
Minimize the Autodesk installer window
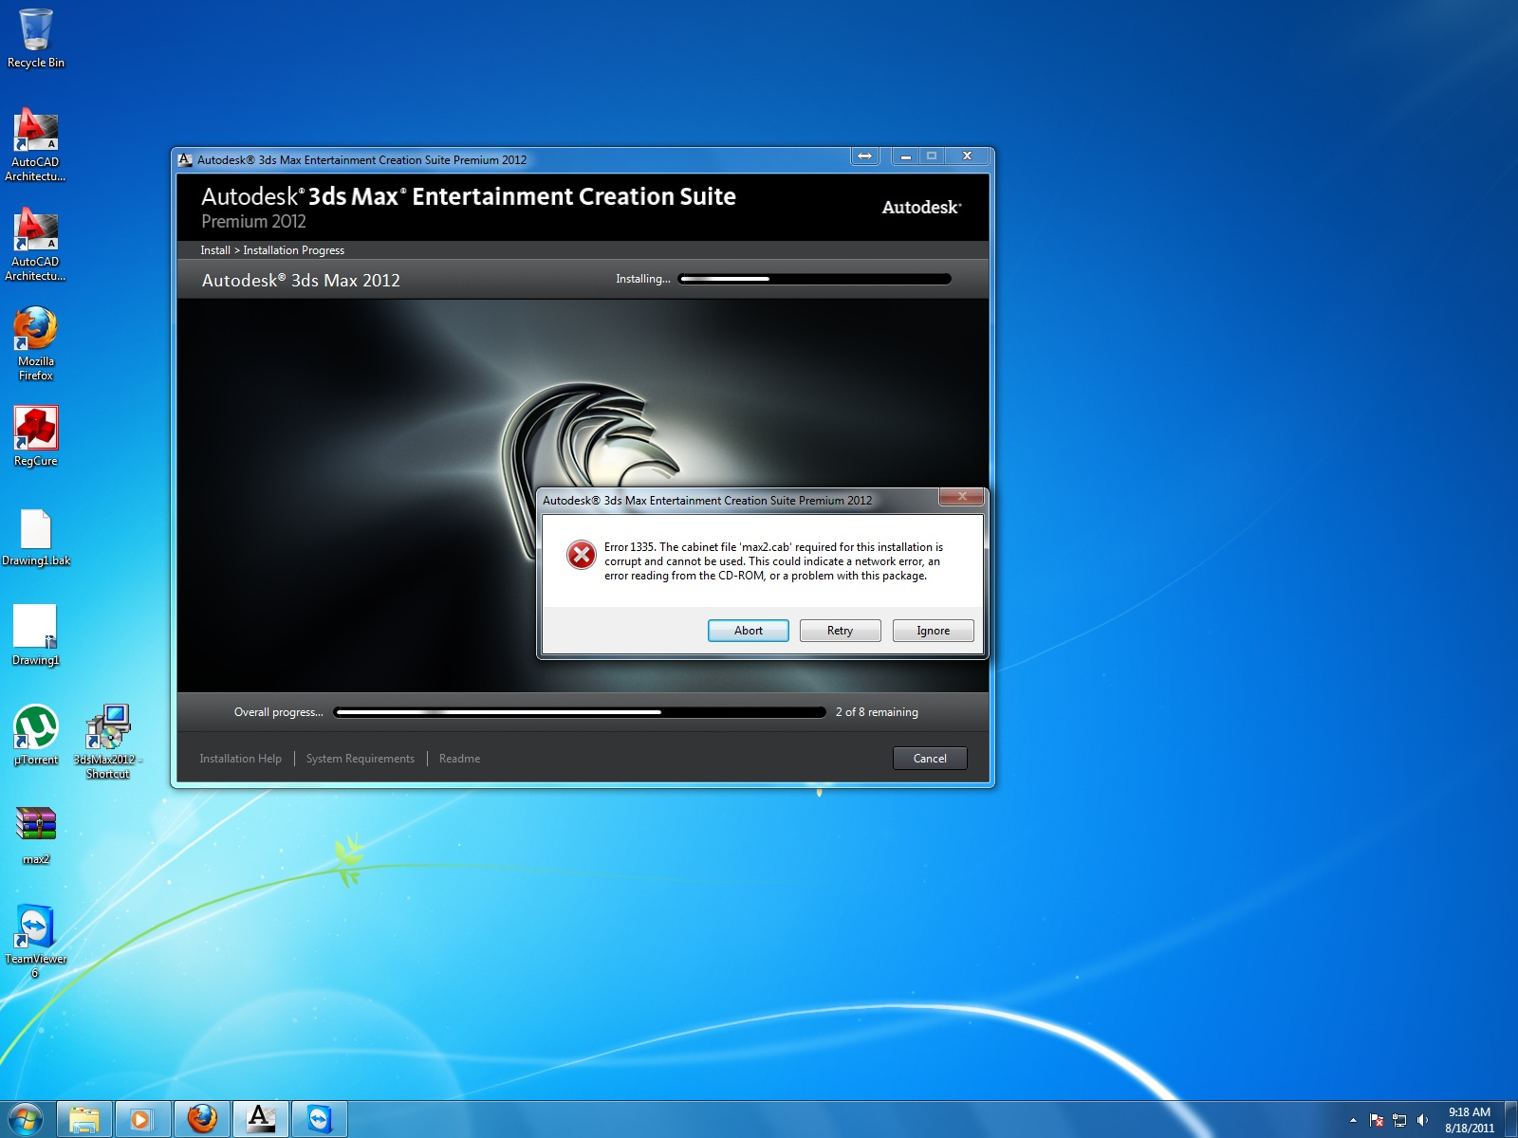pyautogui.click(x=906, y=156)
